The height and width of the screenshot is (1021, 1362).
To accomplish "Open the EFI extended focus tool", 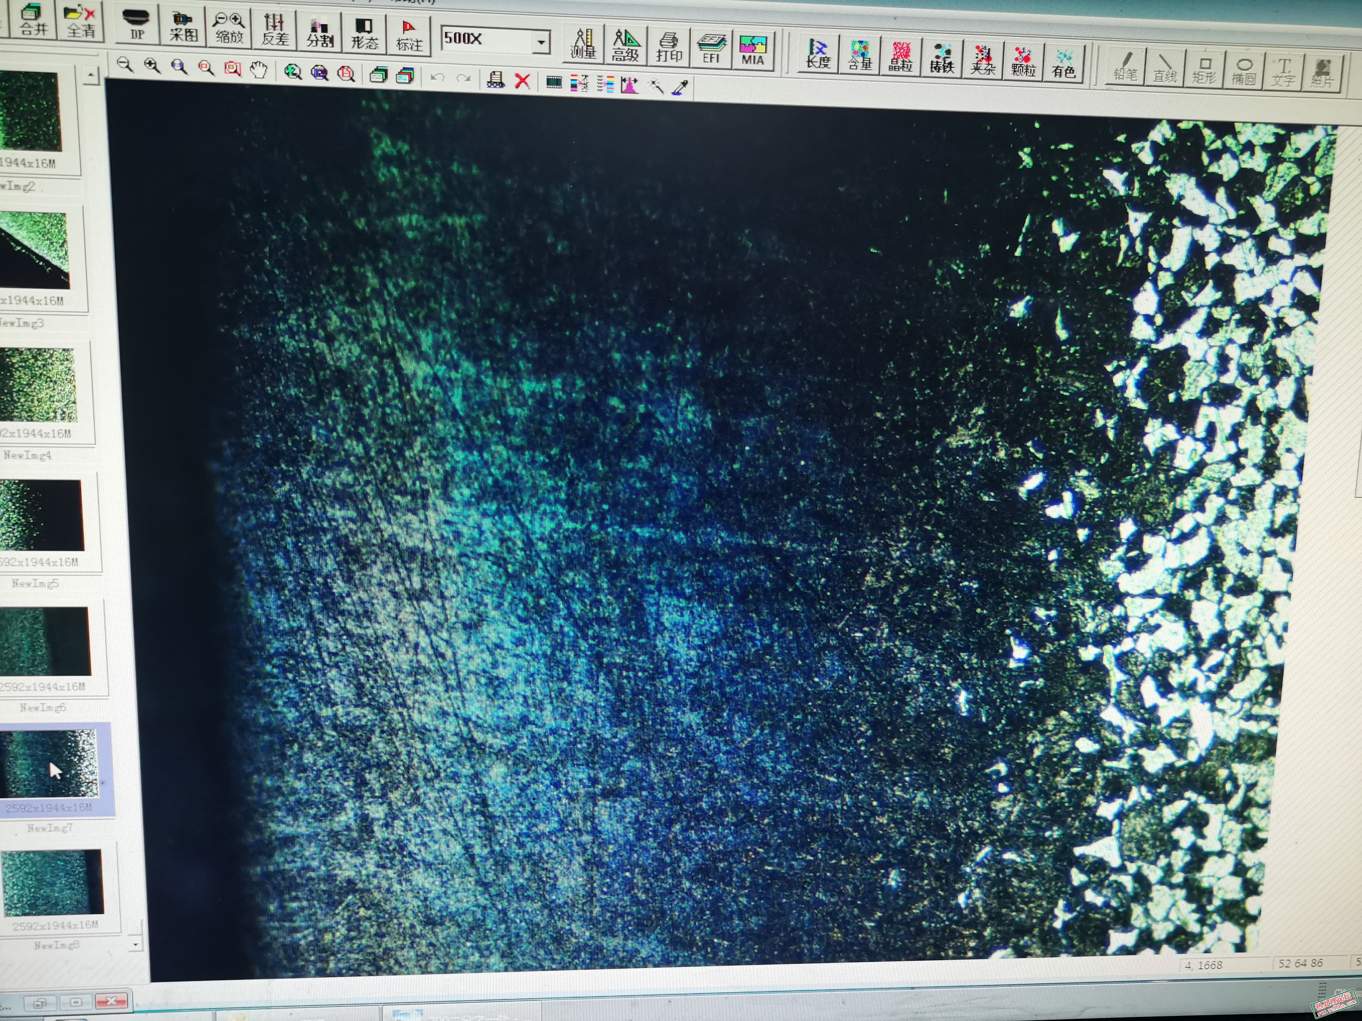I will coord(711,49).
